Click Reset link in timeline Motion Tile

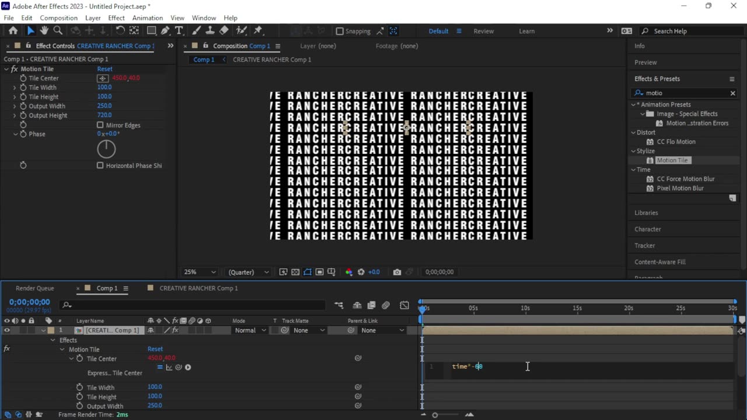(155, 349)
